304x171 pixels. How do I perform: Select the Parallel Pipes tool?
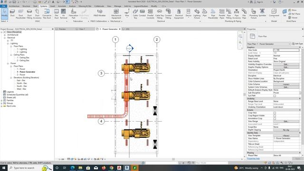[x=222, y=14]
